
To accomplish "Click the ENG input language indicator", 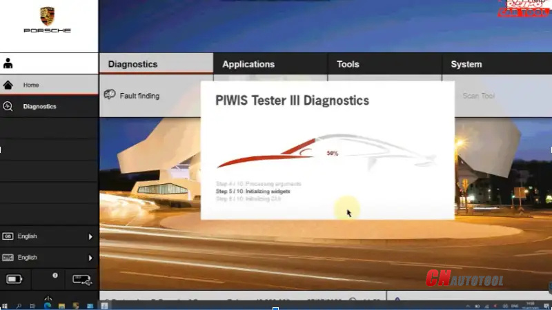I will (515, 307).
